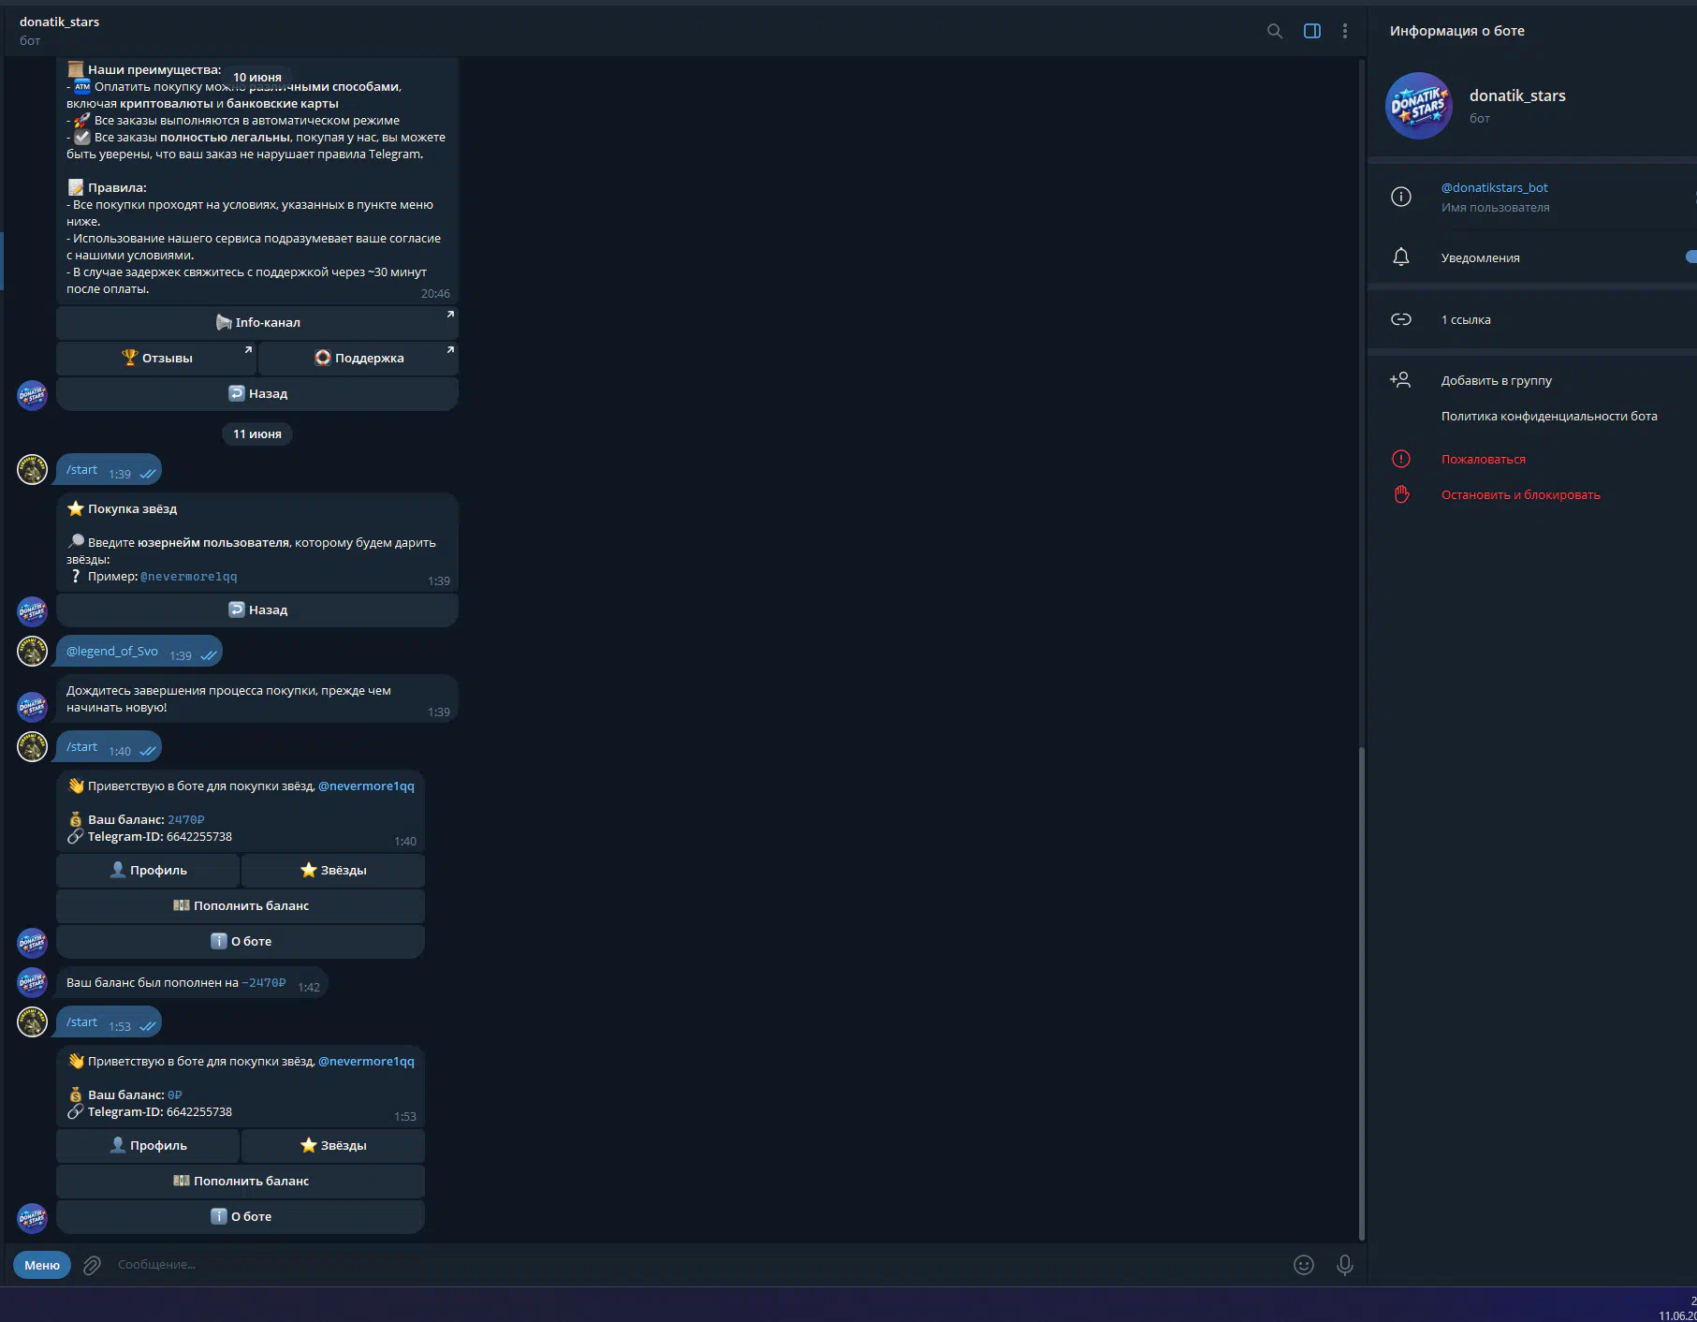Click the balance value 2470₽ in 1:40 greeting
1697x1322 pixels.
pyautogui.click(x=186, y=820)
